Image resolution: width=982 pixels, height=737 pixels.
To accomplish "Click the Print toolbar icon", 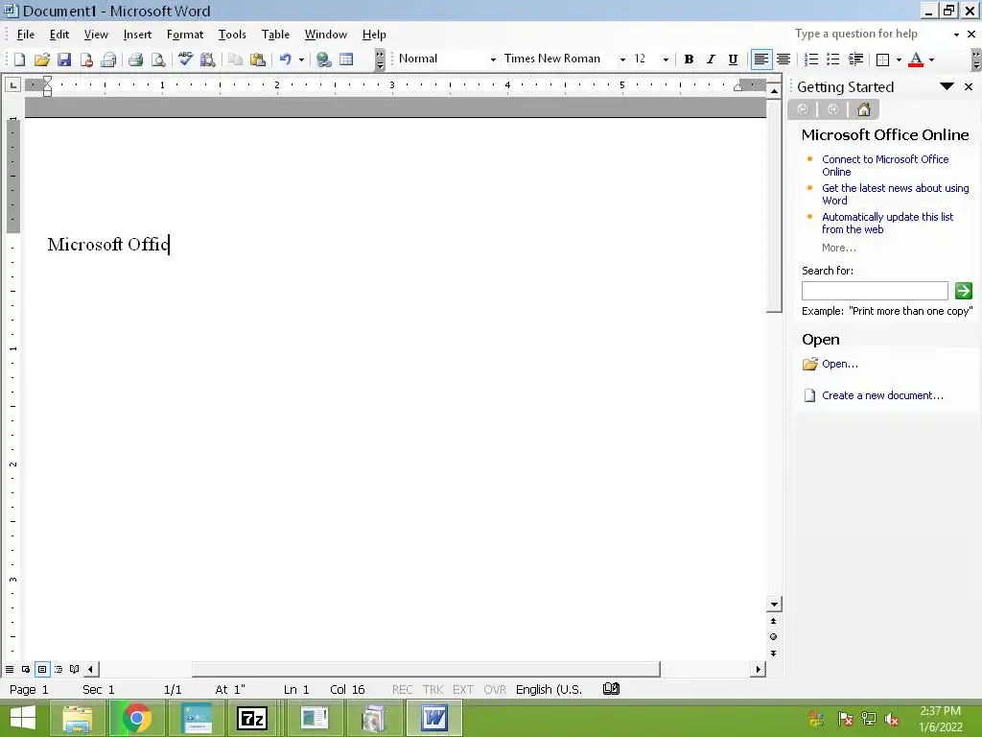I will click(135, 59).
